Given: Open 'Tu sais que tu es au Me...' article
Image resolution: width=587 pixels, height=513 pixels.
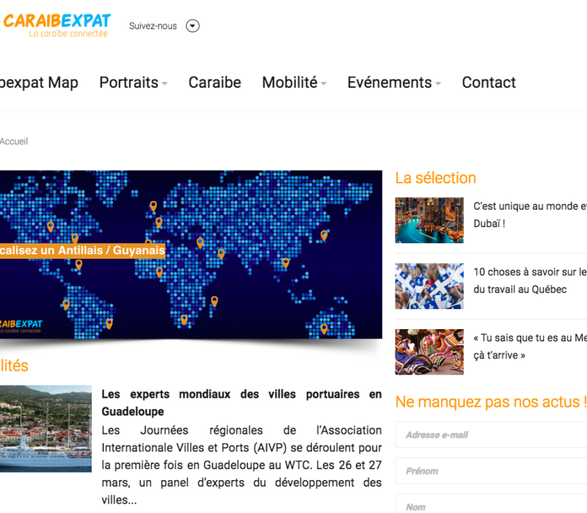Looking at the screenshot, I should point(529,347).
